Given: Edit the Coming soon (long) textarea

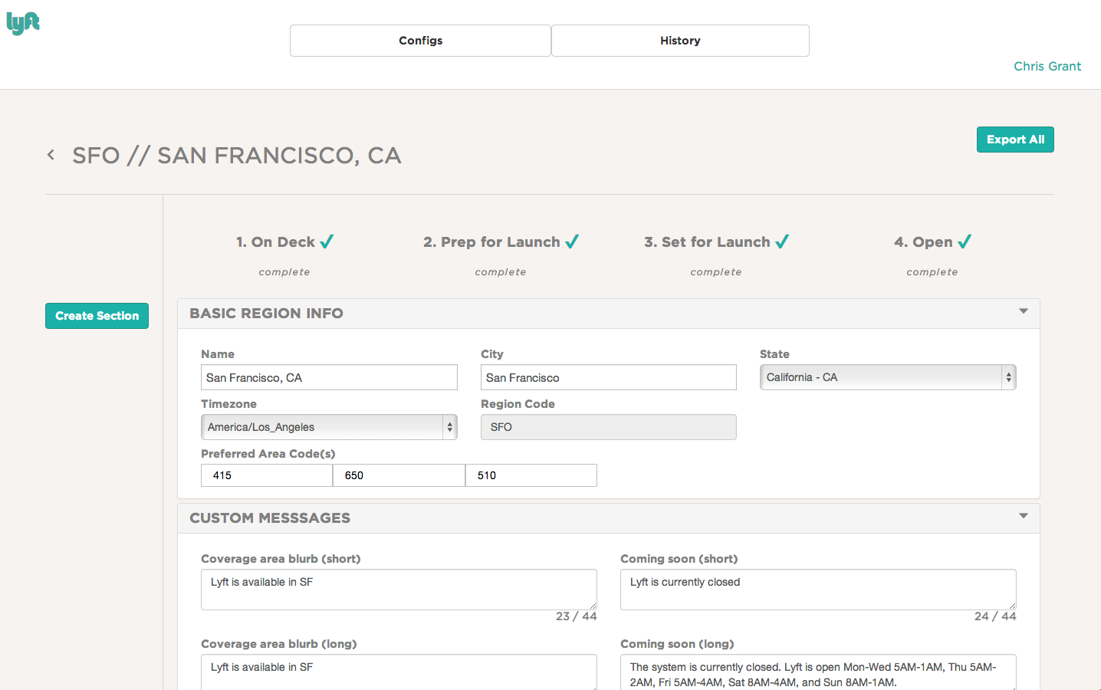Looking at the screenshot, I should 818,672.
